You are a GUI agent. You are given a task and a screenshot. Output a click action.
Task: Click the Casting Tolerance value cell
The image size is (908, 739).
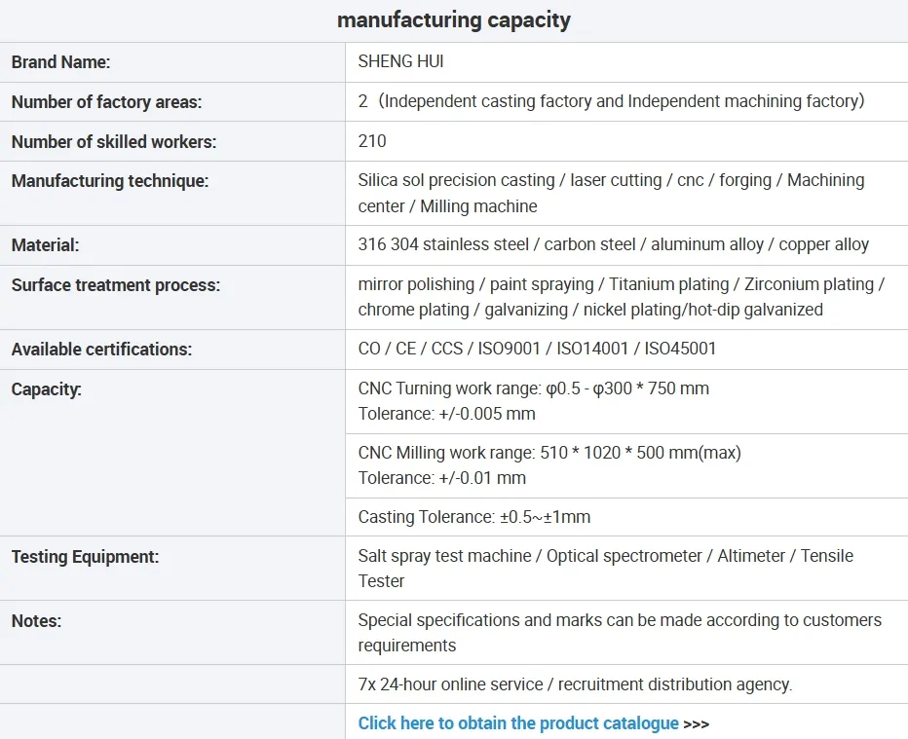tap(474, 517)
